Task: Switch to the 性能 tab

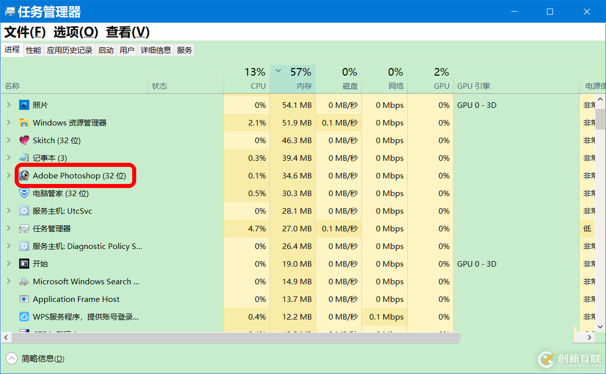Action: point(33,49)
